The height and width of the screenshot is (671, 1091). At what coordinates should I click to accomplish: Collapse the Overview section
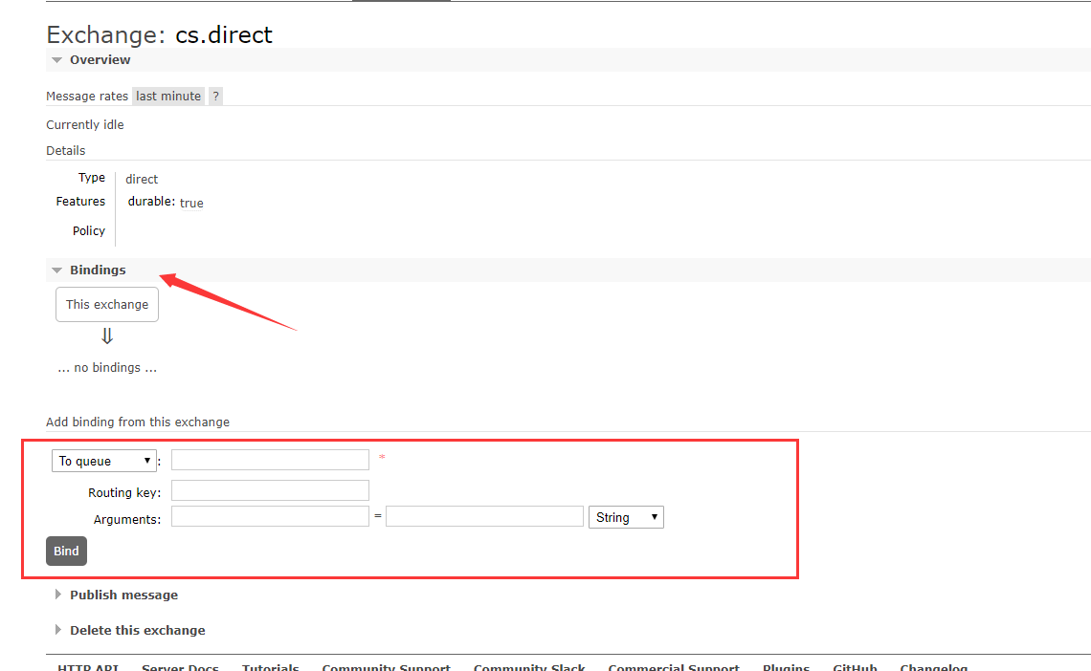[100, 60]
